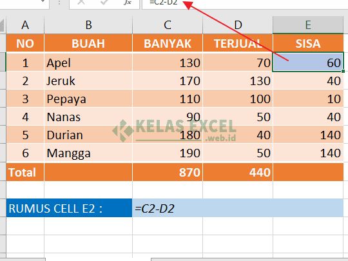Click Pepaya's SISA value 10
This screenshot has height=261, width=348.
(308, 99)
